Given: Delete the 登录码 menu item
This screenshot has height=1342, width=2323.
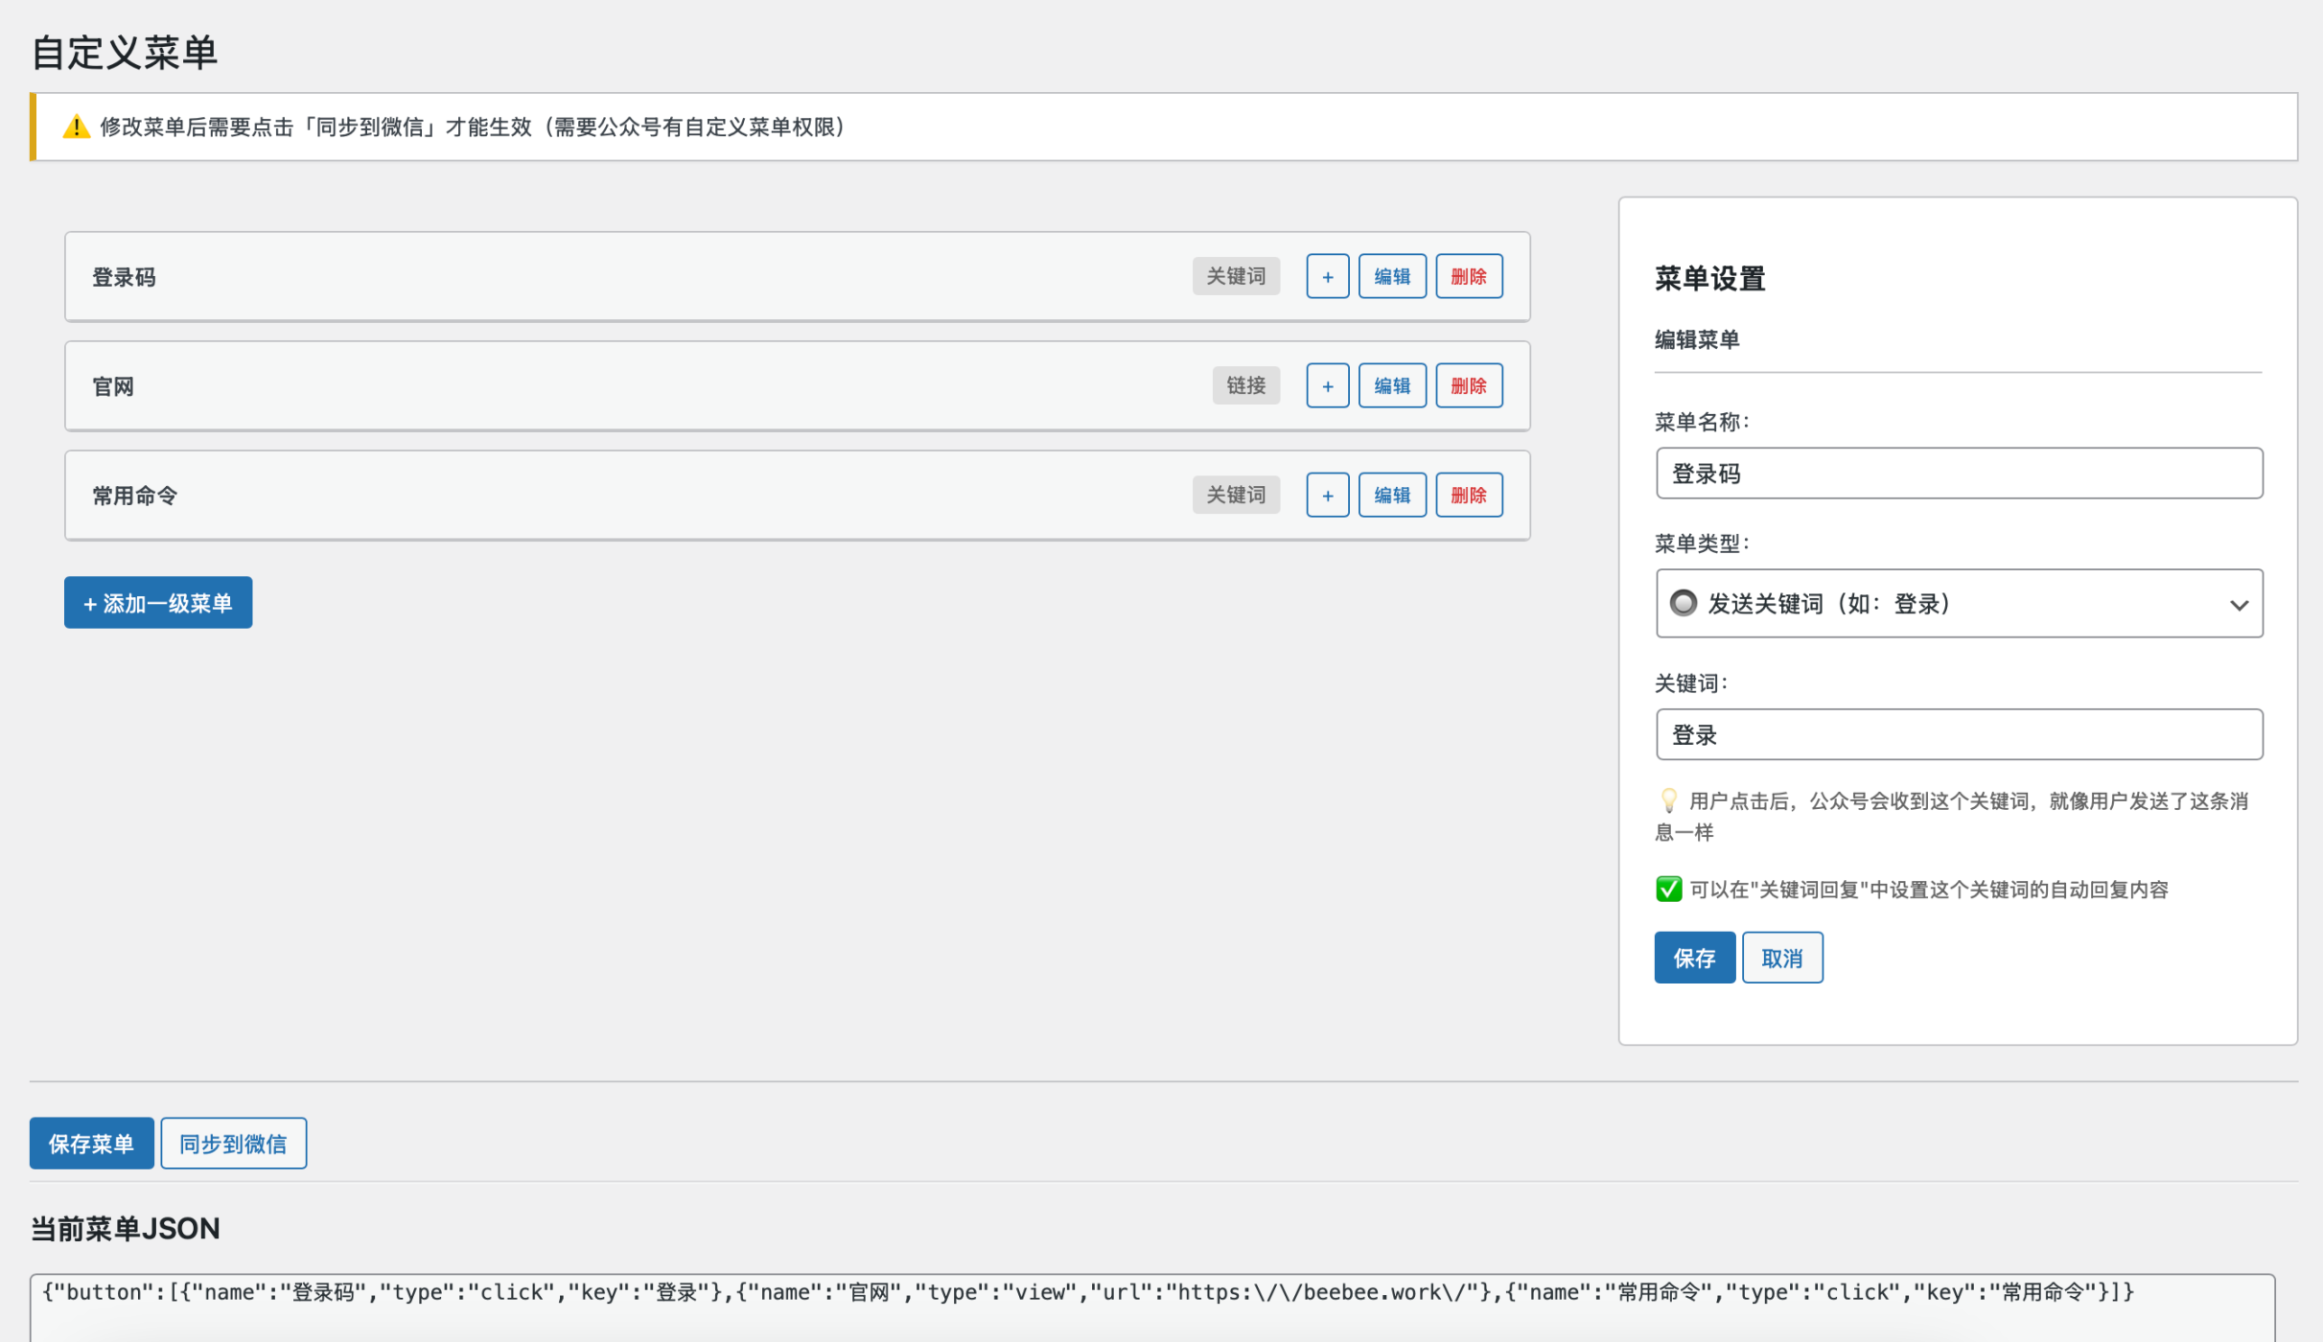Looking at the screenshot, I should 1468,277.
